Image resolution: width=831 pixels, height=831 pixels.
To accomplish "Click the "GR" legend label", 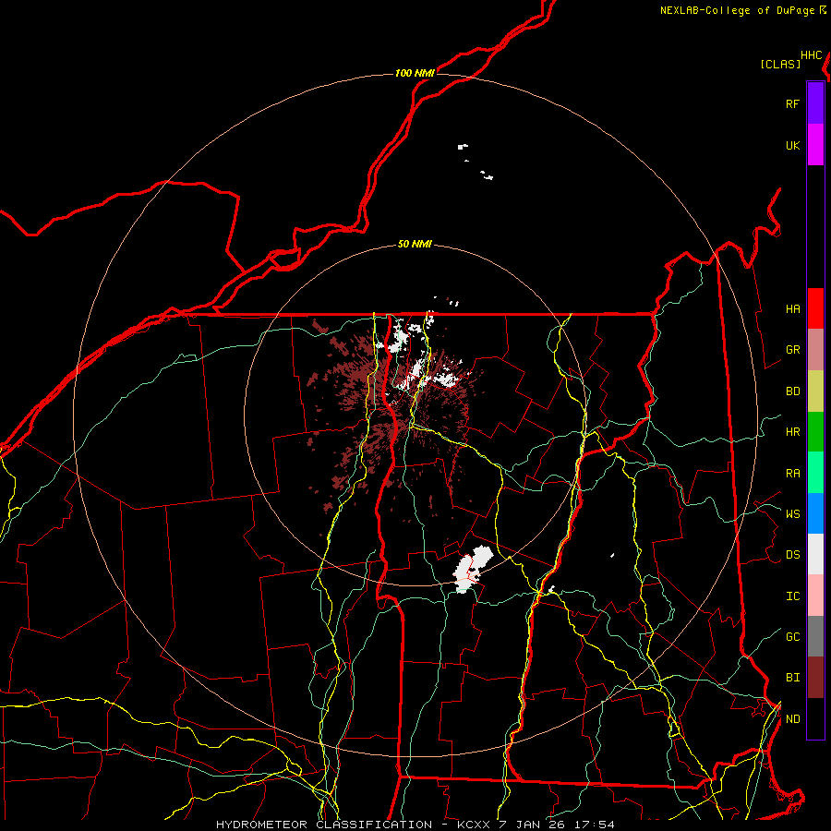I will [x=792, y=350].
